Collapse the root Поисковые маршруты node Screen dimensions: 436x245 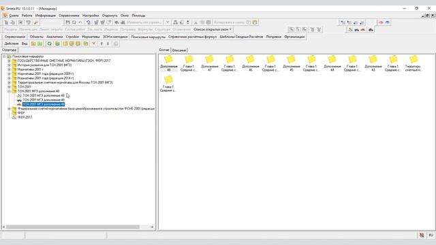(x=4, y=56)
